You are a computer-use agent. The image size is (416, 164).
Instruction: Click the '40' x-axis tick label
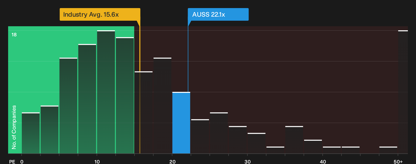pyautogui.click(x=323, y=161)
